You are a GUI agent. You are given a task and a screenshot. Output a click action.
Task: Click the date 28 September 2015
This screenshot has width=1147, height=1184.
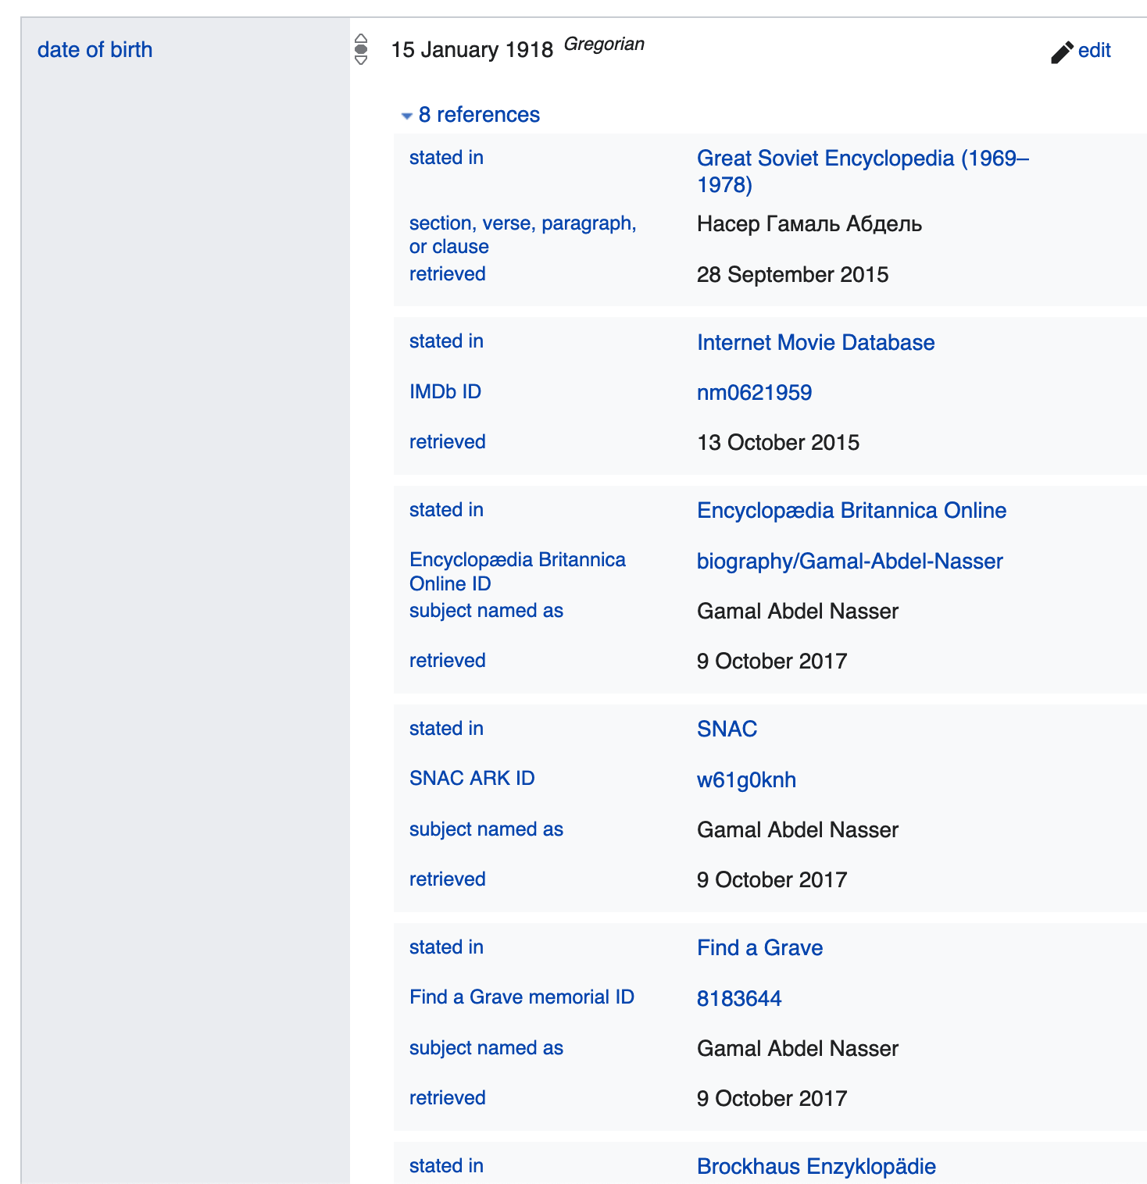pos(792,275)
